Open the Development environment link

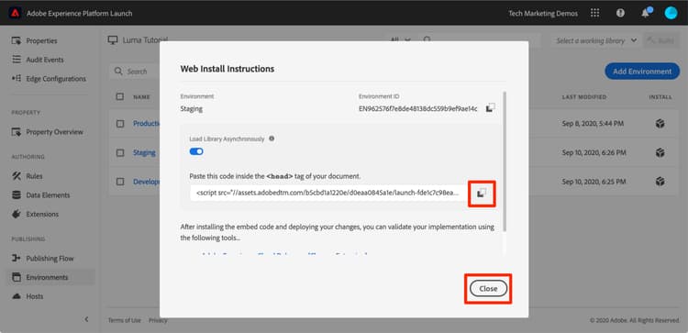click(147, 182)
